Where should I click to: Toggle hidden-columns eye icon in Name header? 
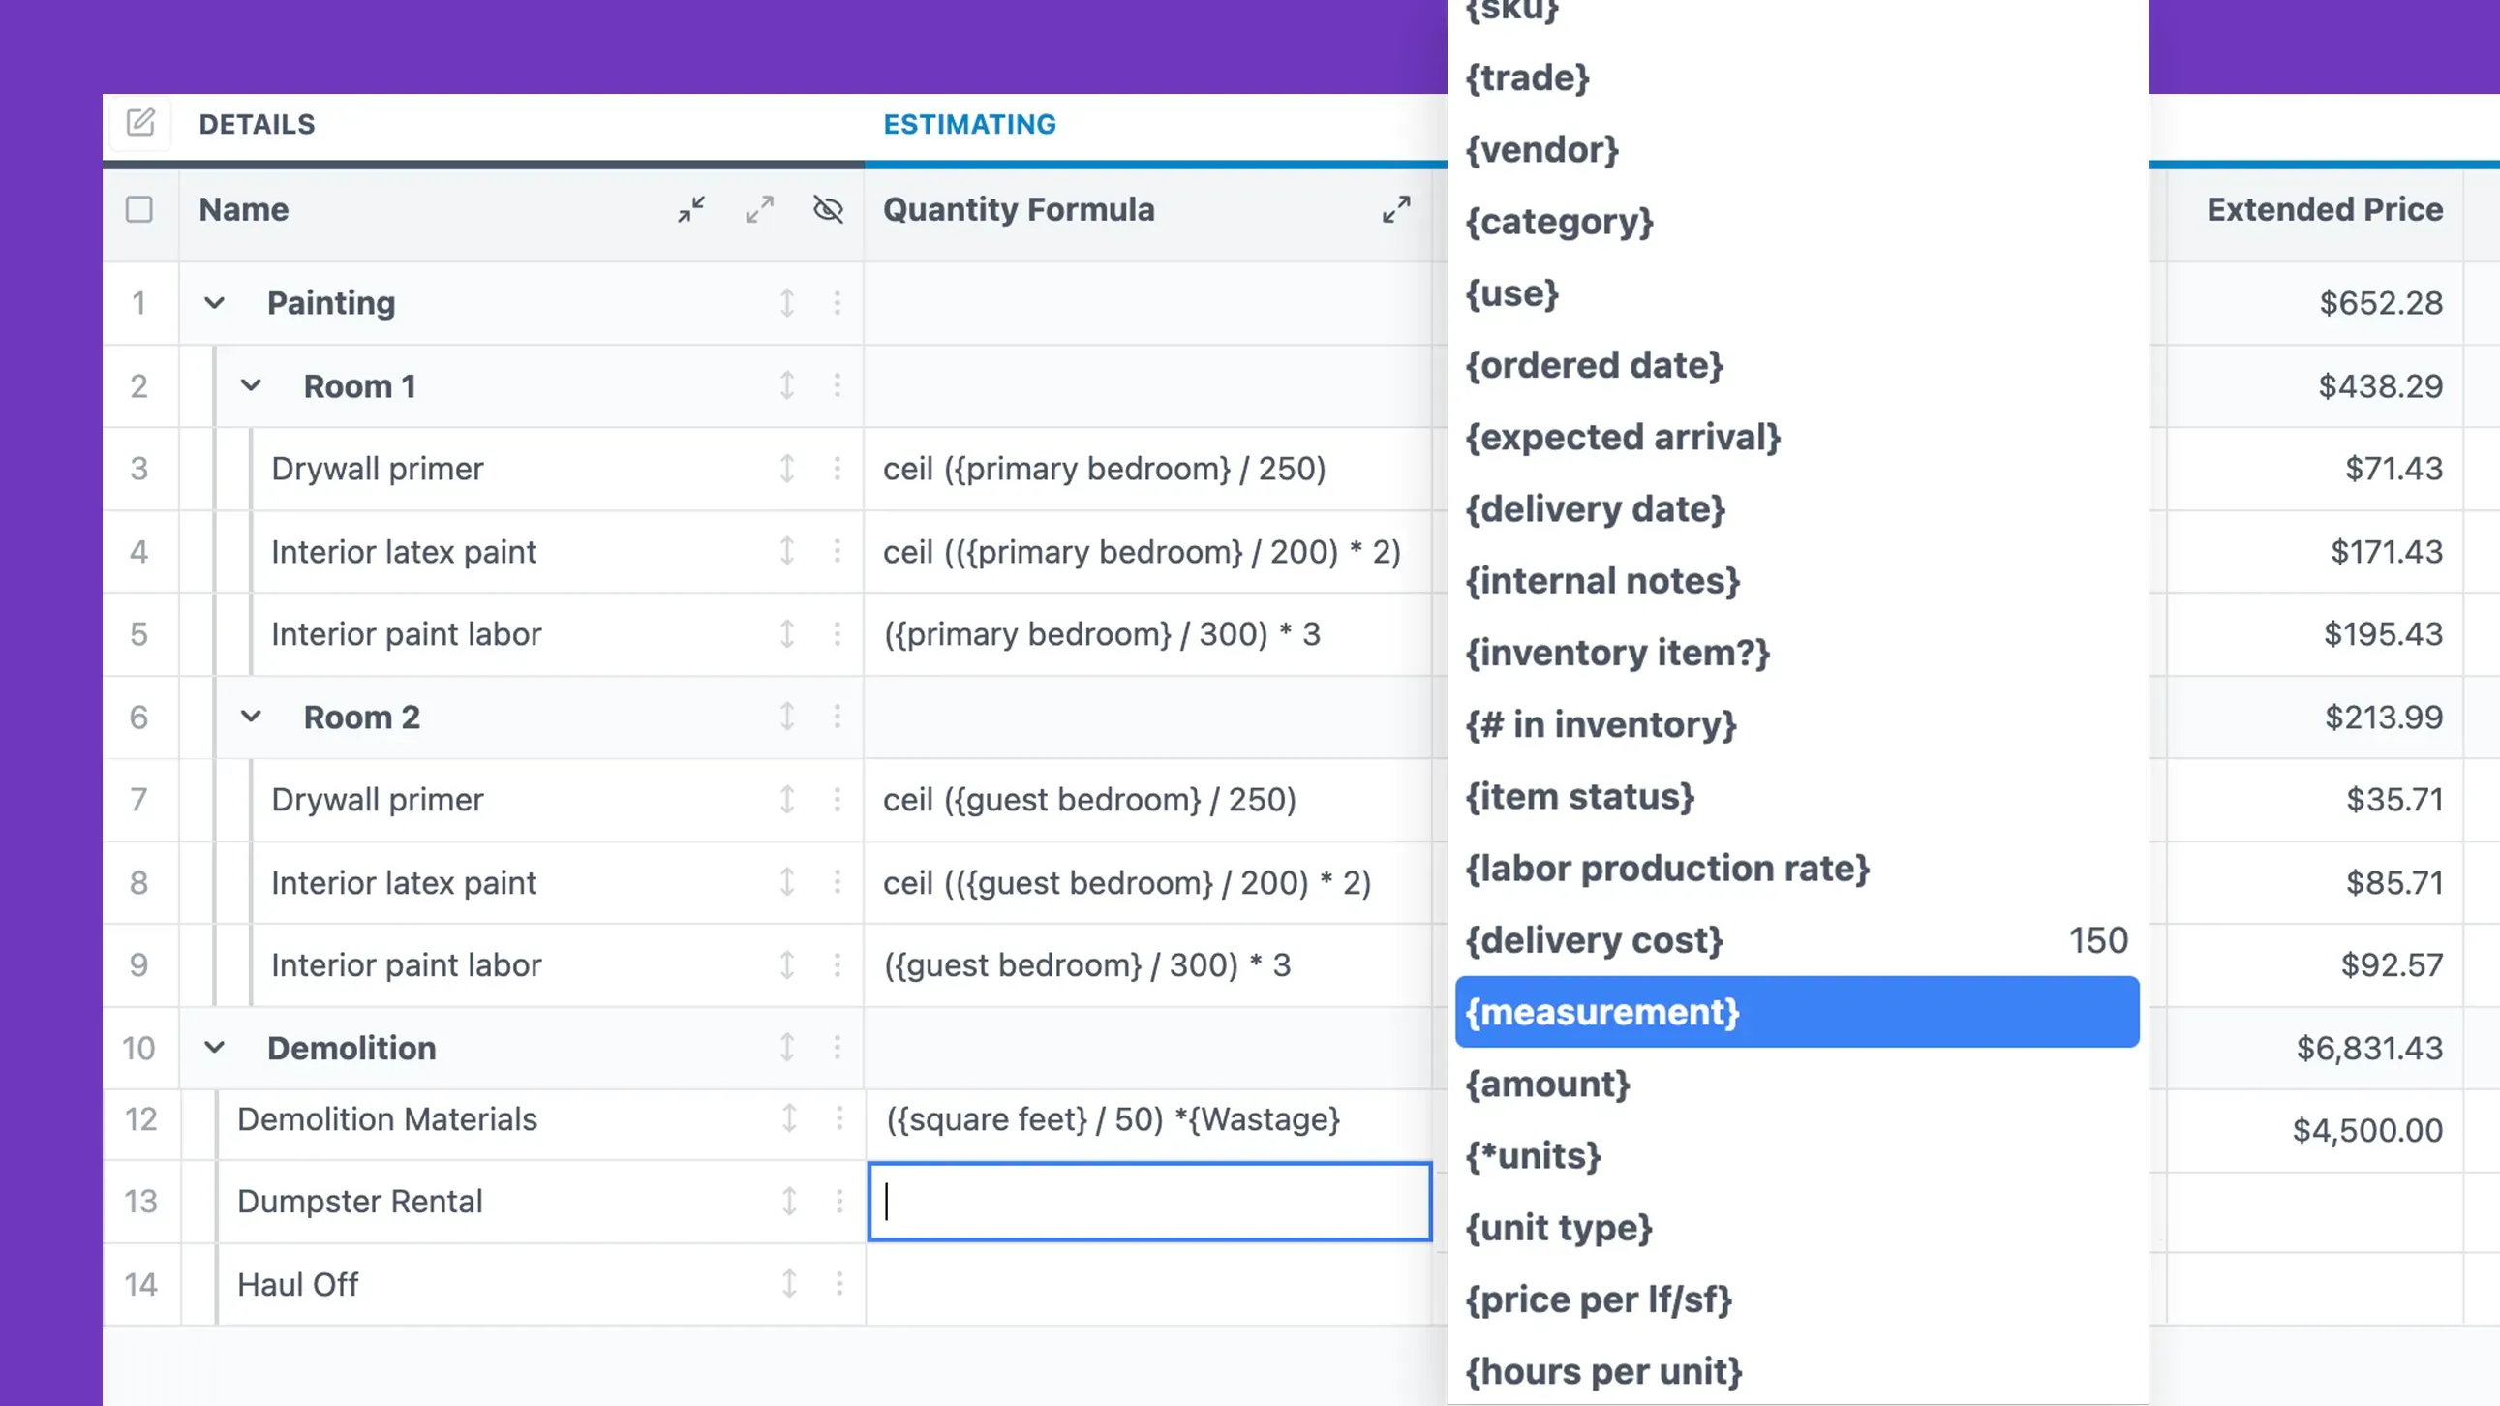[x=828, y=209]
